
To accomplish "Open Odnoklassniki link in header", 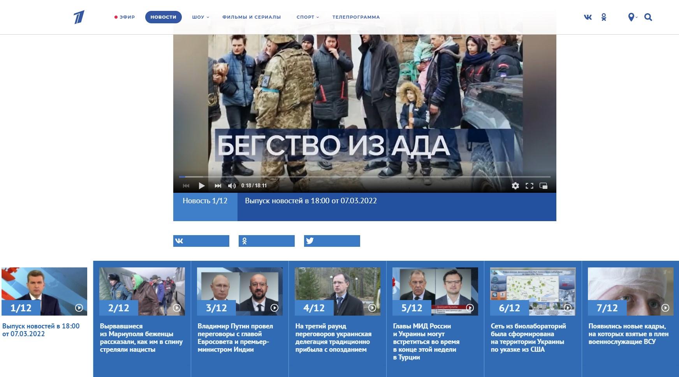I will pos(603,17).
